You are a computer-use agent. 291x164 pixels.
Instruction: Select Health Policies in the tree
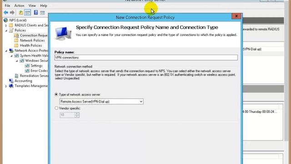[31, 46]
